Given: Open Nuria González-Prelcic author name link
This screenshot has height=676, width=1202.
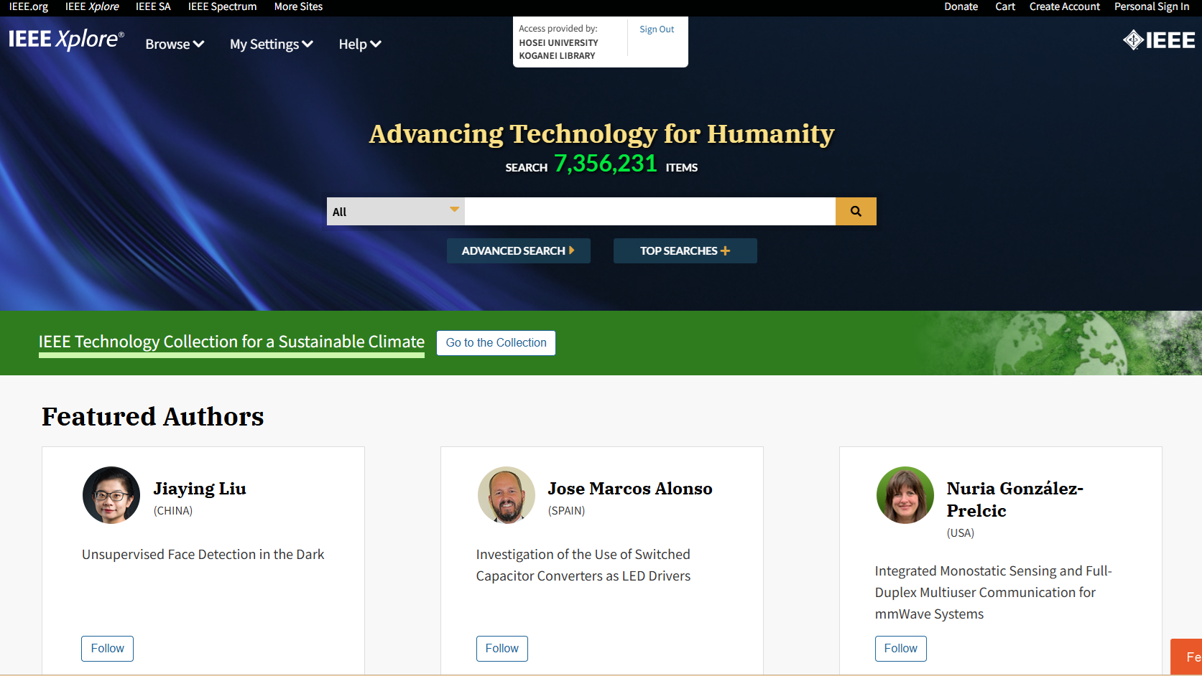Looking at the screenshot, I should tap(1015, 499).
